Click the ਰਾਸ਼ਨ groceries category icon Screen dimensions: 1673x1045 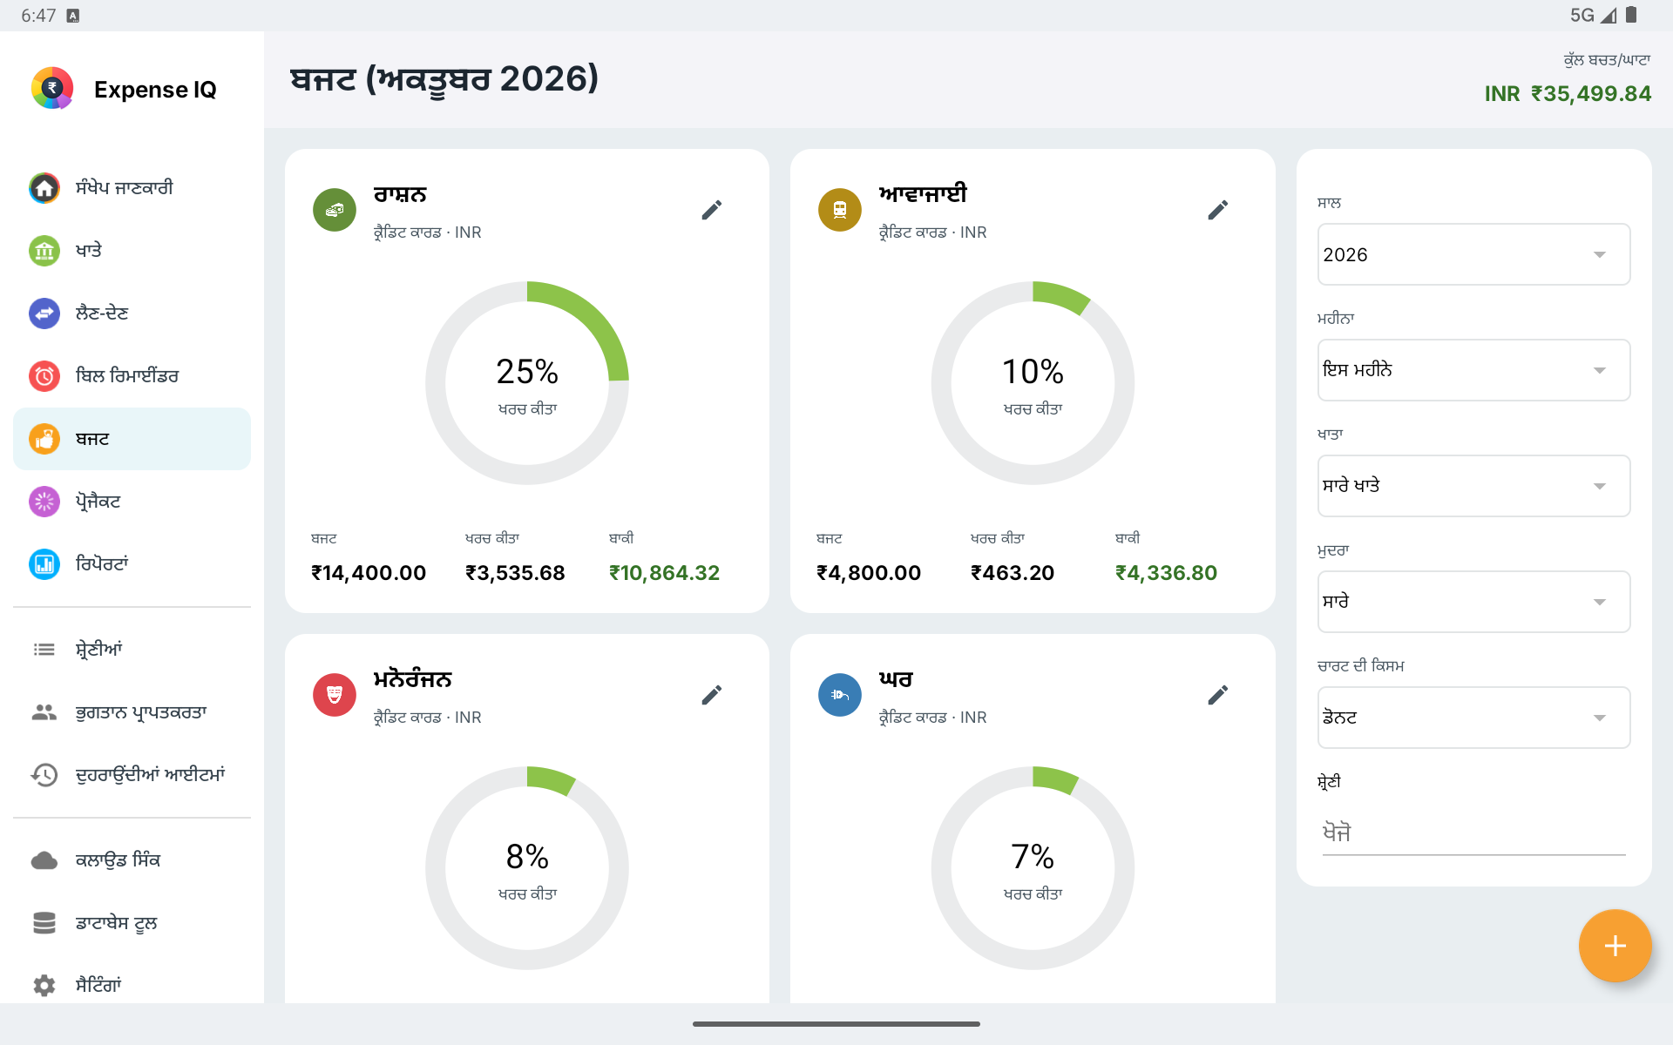(335, 210)
